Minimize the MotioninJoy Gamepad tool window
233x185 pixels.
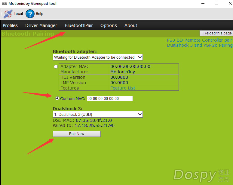pyautogui.click(x=203, y=3)
